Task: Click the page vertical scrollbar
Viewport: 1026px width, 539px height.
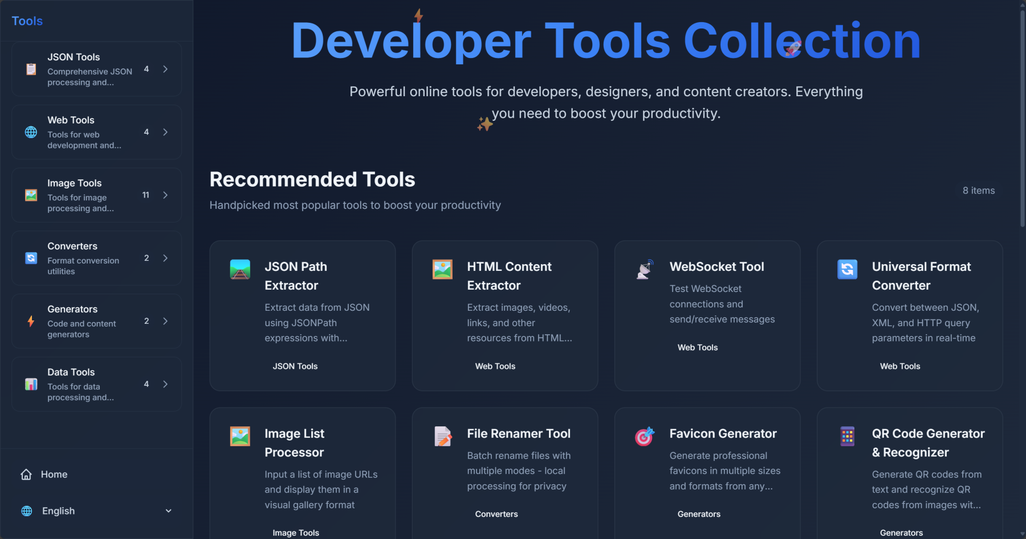Action: (1022, 114)
